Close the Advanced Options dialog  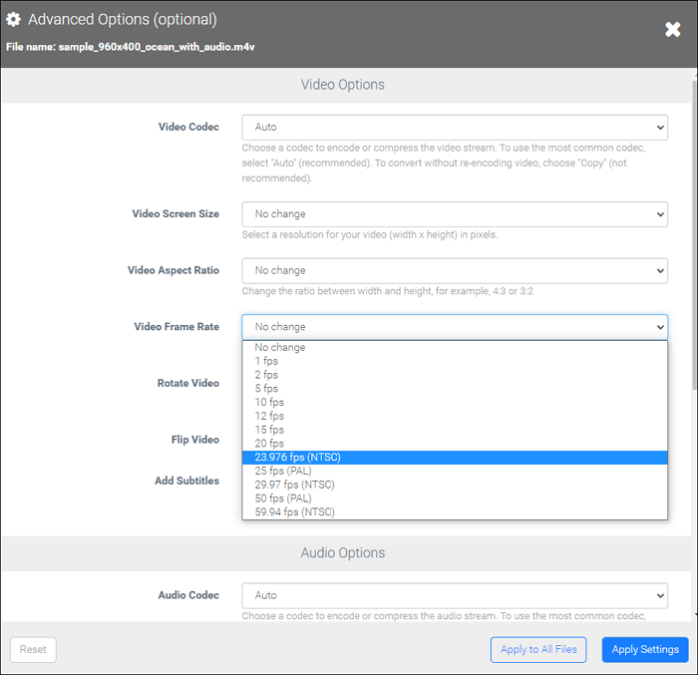(x=673, y=30)
